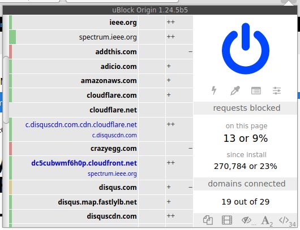The width and height of the screenshot is (300, 230).
Task: Open the dashboard sliders icon
Action: (x=277, y=90)
